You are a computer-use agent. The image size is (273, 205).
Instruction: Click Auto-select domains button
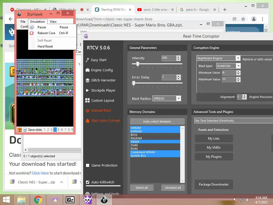[157, 121]
